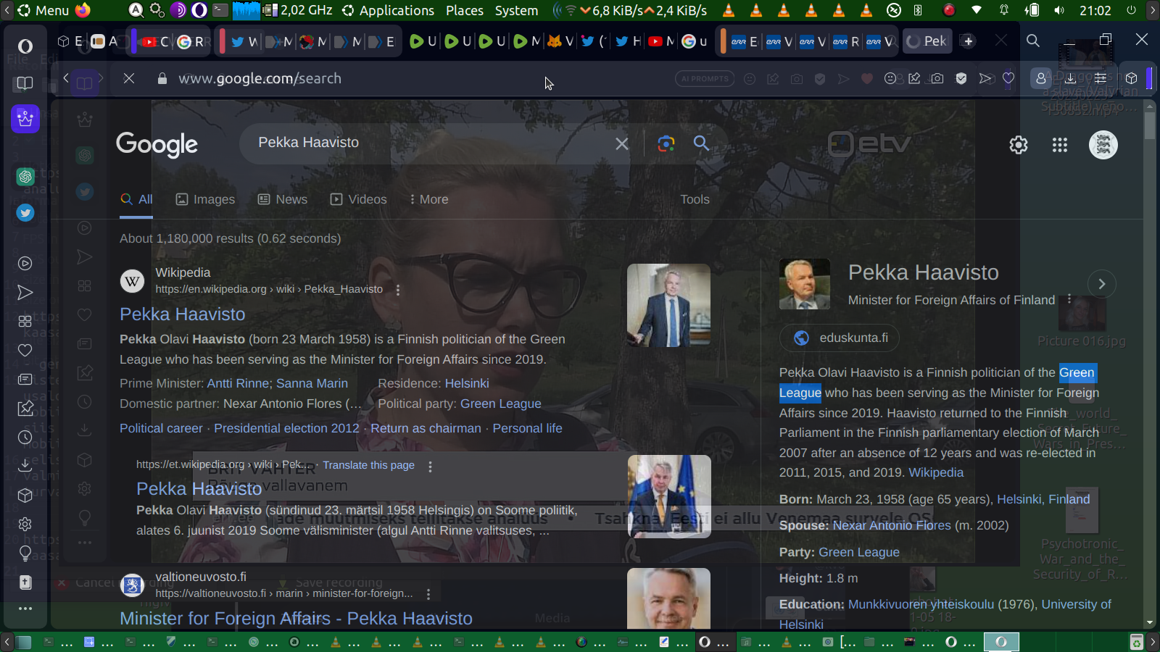The height and width of the screenshot is (652, 1160).
Task: Toggle the ad blocker shield icon
Action: (961, 78)
